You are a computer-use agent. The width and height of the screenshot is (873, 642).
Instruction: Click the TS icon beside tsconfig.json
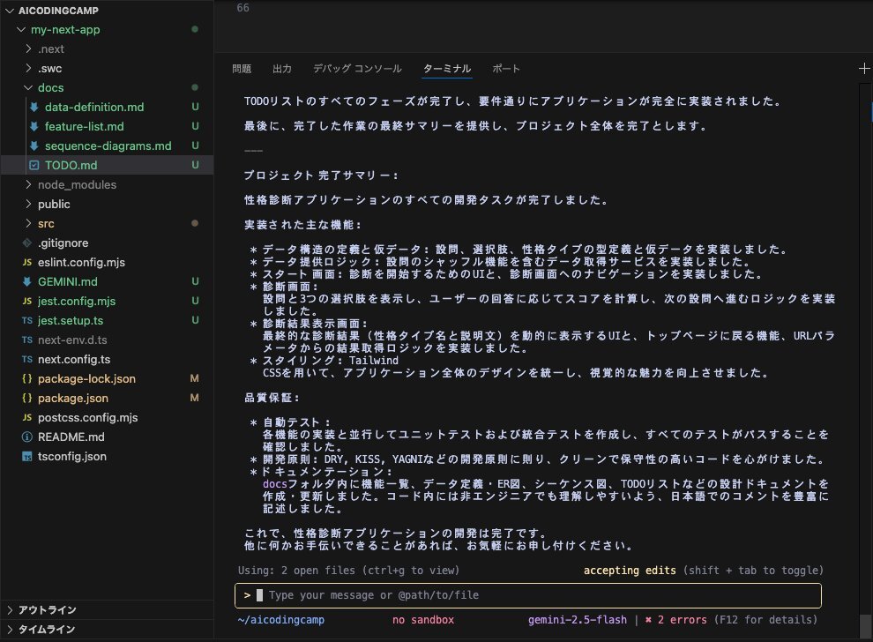pos(27,456)
